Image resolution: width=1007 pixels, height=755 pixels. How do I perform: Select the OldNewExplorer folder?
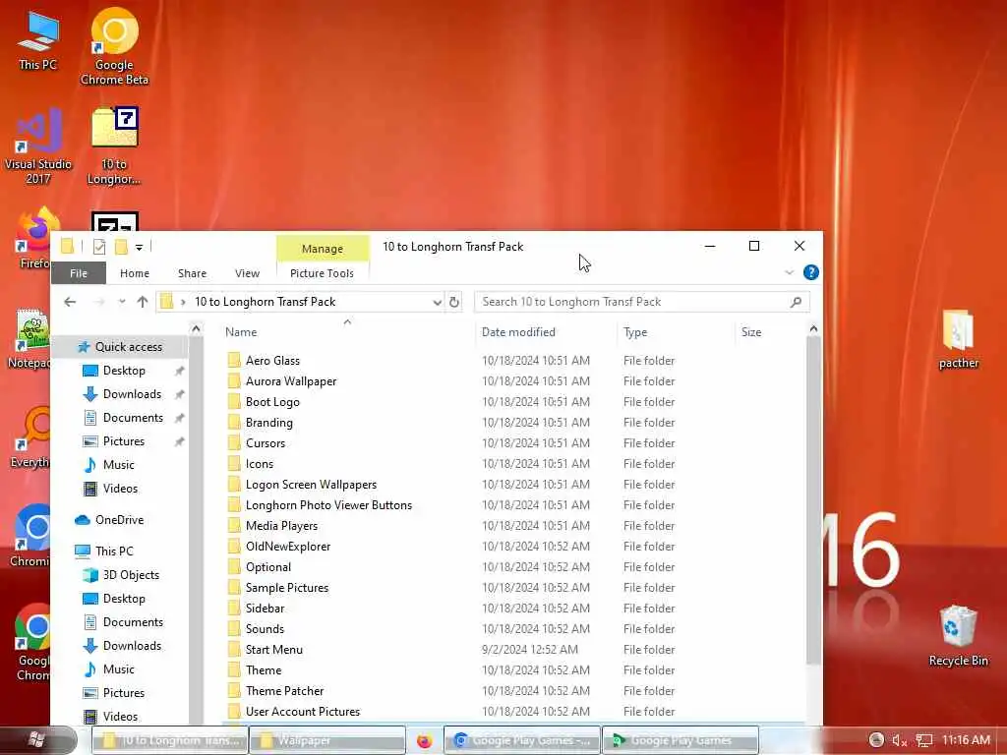click(x=288, y=547)
